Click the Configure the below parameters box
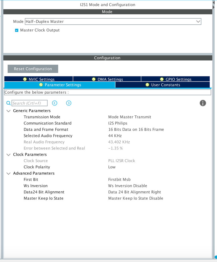Viewport: 217px width, 262px height. pos(108,92)
